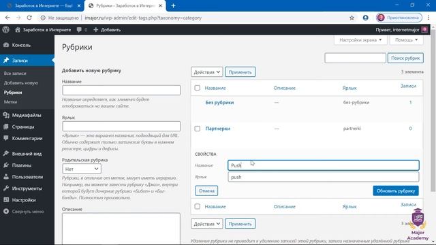Click the Добавить plus button in admin bar
Viewport: 436px width, 245px height.
click(x=107, y=30)
